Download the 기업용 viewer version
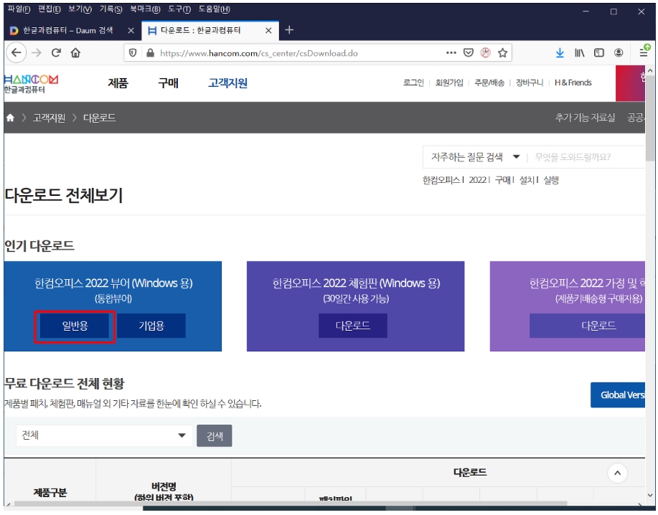 coord(151,326)
